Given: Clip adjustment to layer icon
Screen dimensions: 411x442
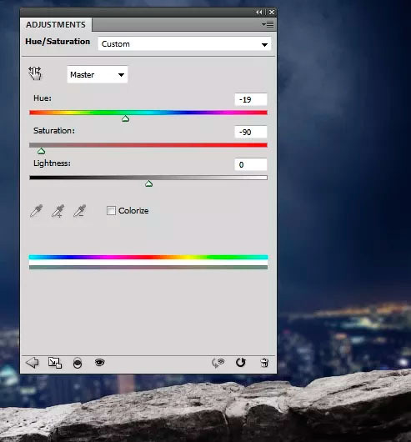Looking at the screenshot, I should (x=78, y=363).
